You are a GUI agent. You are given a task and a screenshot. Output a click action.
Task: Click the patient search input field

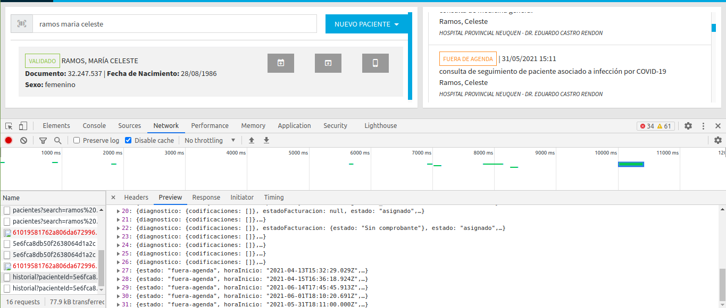[175, 24]
